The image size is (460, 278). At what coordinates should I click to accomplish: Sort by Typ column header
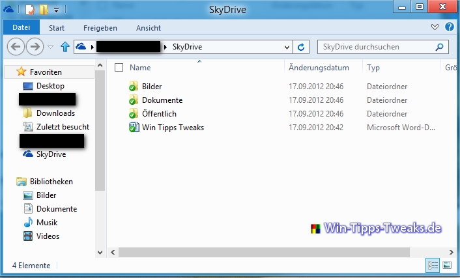click(373, 68)
